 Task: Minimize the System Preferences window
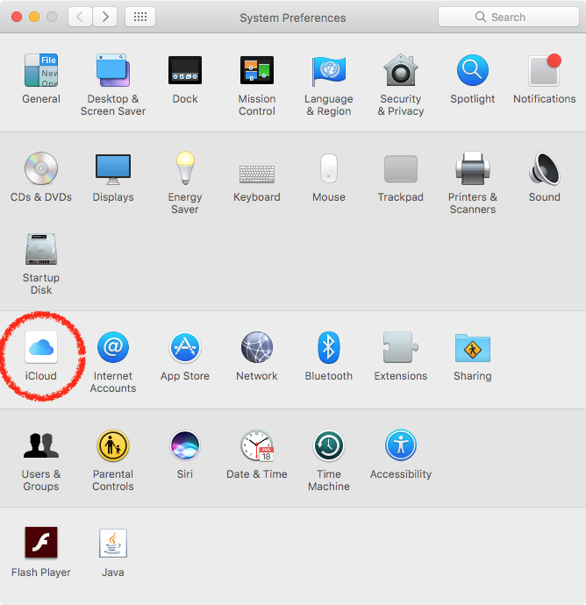(x=34, y=17)
